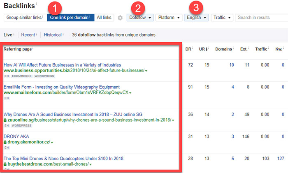
Task: Sort by the Referring page column
Action: [18, 49]
